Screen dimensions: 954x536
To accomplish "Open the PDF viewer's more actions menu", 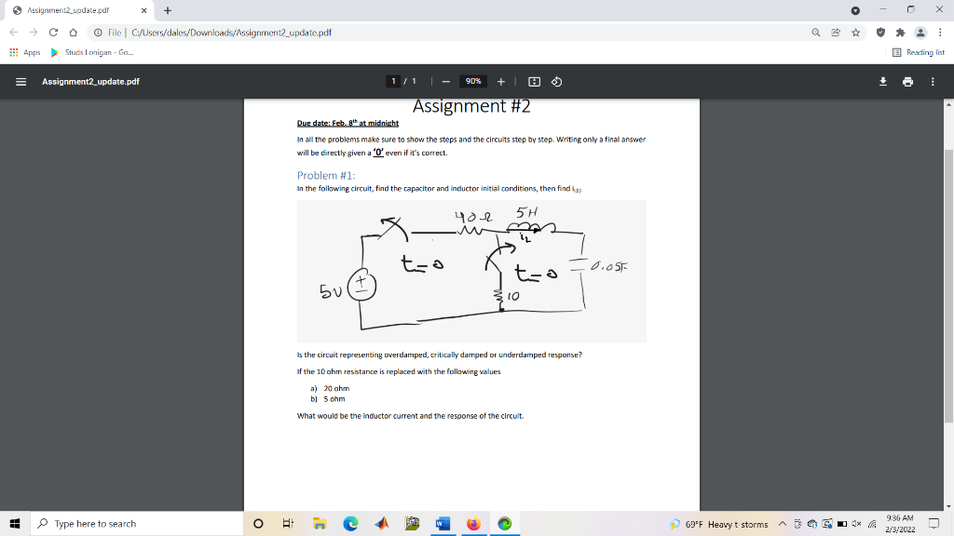I will (931, 81).
